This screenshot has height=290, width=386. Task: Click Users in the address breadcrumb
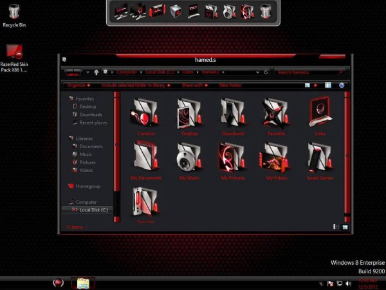click(188, 72)
